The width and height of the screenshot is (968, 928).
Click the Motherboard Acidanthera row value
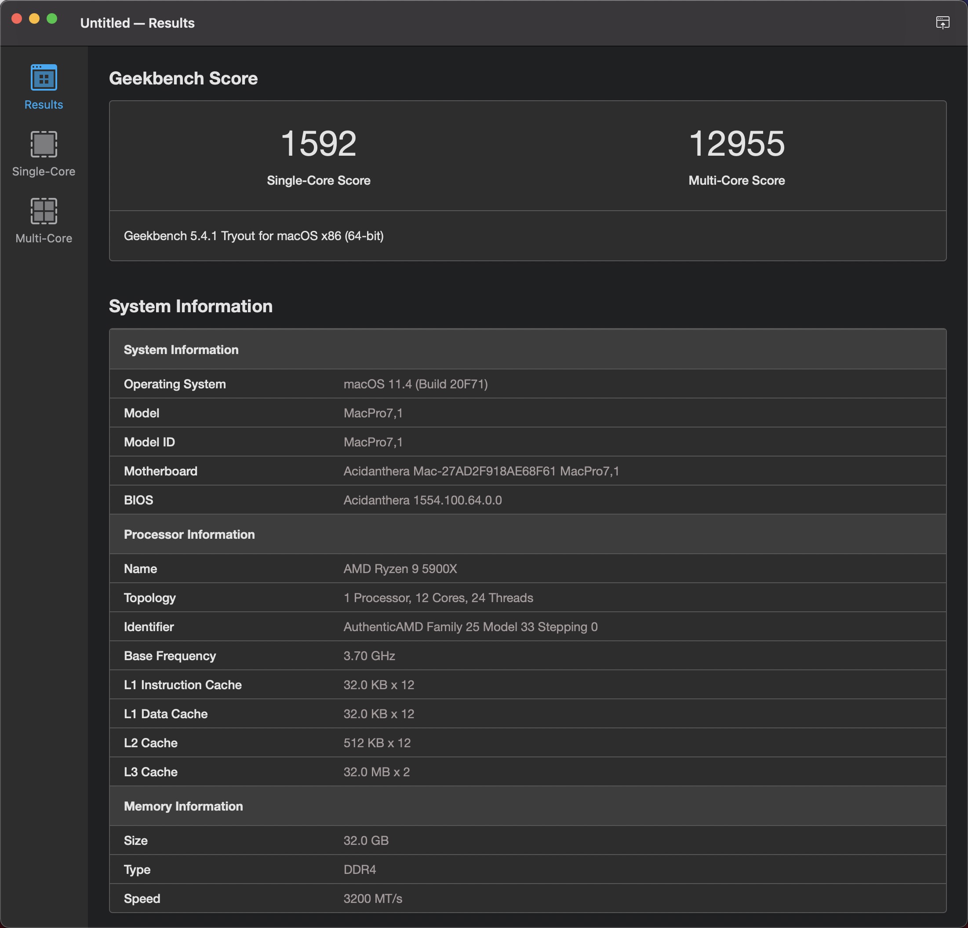click(x=481, y=471)
